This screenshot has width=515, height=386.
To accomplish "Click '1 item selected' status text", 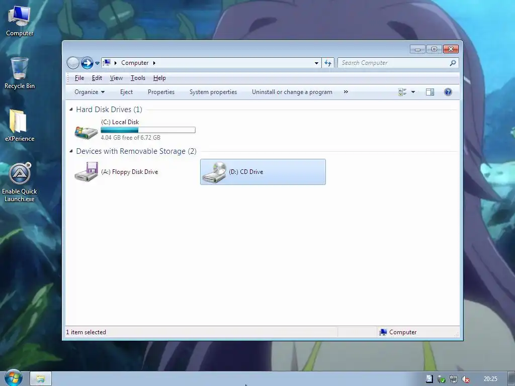I will pos(86,332).
